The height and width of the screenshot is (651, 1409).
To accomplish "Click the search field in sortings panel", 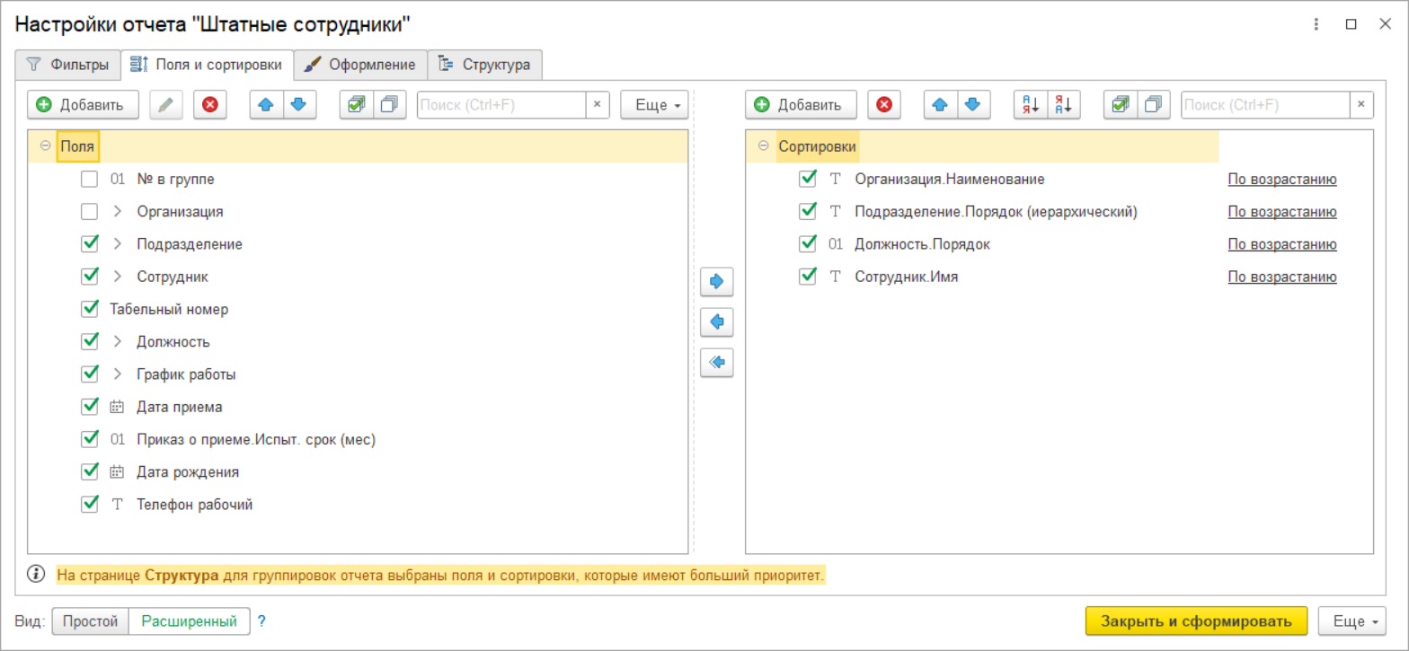I will click(x=1263, y=105).
